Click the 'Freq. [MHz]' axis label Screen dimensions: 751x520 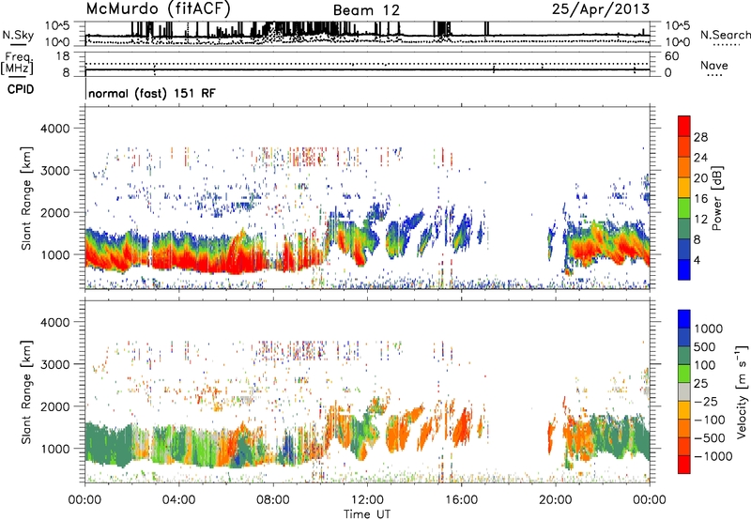(x=17, y=63)
